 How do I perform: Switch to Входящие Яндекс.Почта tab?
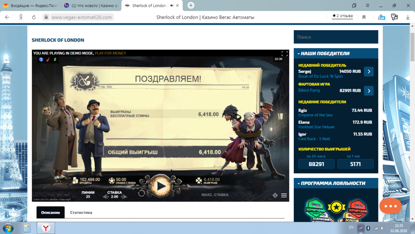tap(30, 5)
